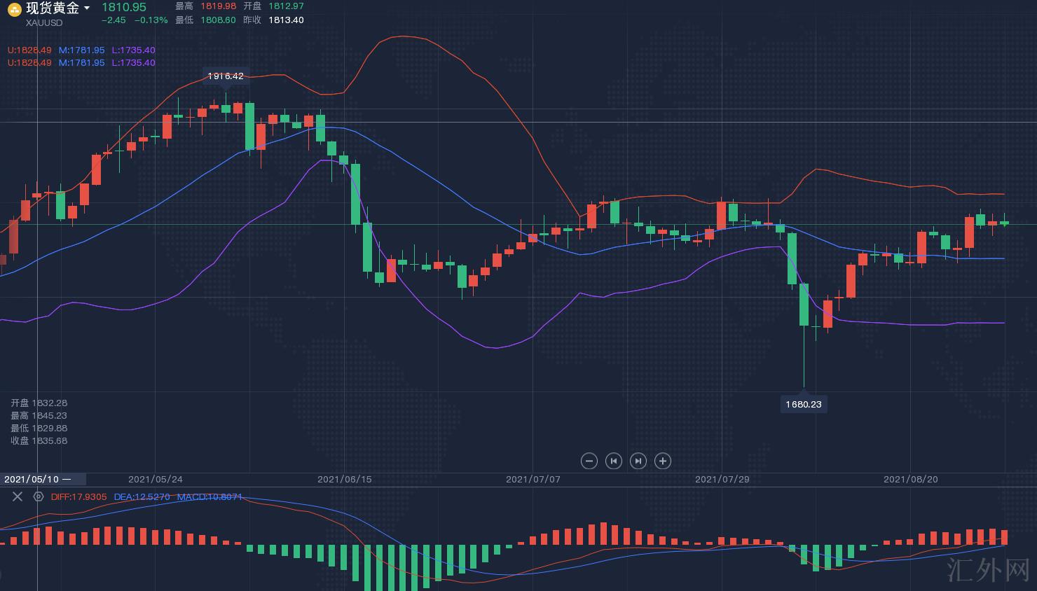
Task: Click the 2021/07/29 date on time axis
Action: point(722,479)
